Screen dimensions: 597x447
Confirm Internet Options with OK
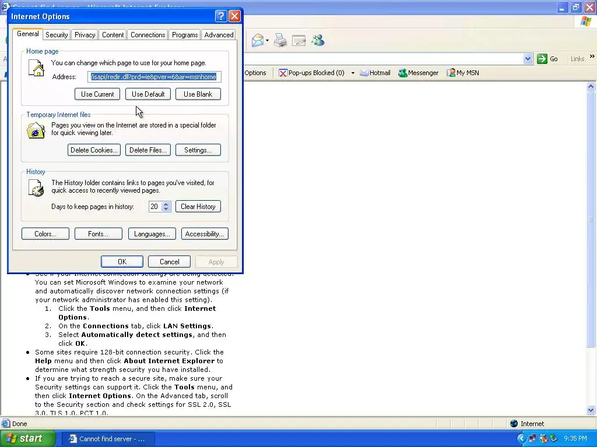[x=122, y=261]
